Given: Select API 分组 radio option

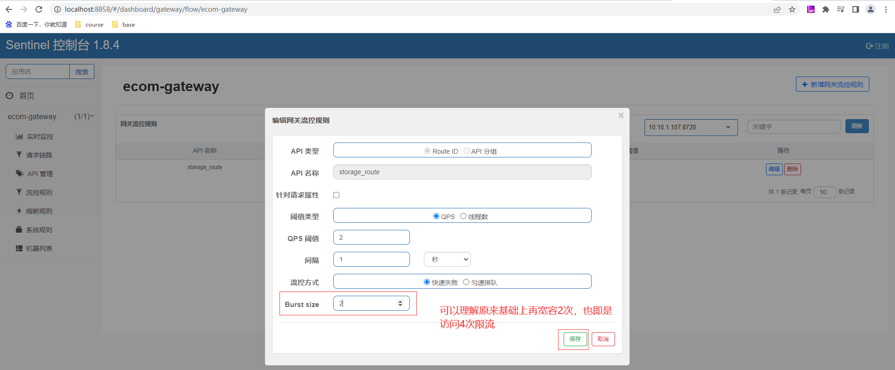Looking at the screenshot, I should 466,151.
